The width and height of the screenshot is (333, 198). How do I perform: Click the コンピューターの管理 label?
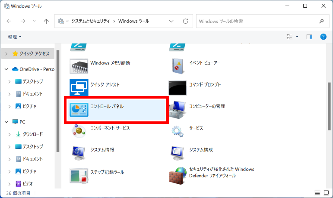[207, 106]
